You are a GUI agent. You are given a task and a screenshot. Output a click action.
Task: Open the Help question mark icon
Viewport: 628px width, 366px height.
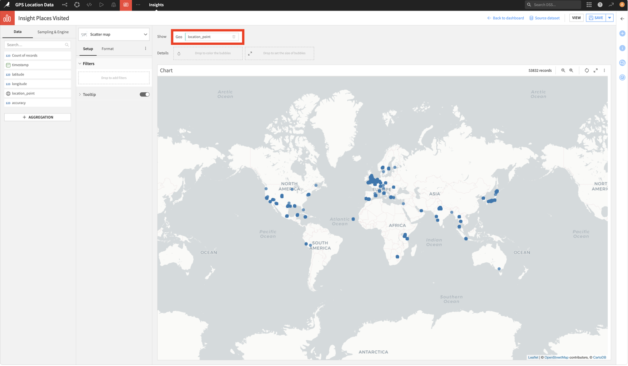tap(600, 5)
